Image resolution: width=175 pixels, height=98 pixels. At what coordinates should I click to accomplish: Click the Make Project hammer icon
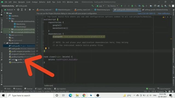click(x=92, y=6)
